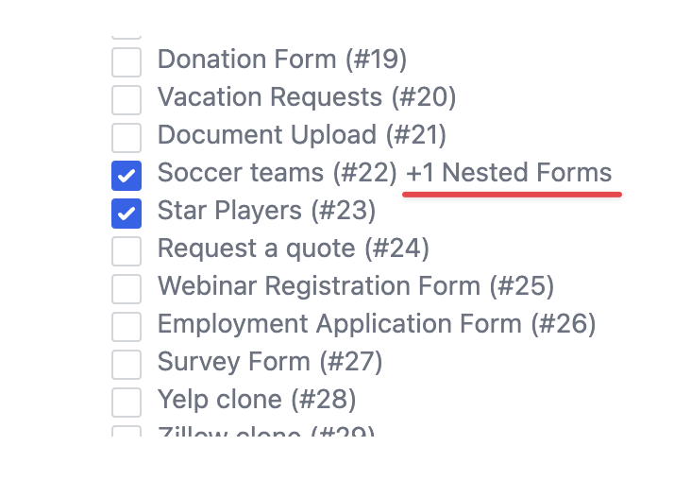Uncheck the Soccer teams (#22) checkbox
674x480 pixels.
click(126, 175)
